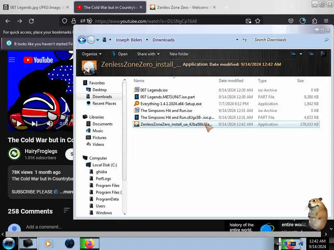Select Downloads in the address breadcrumb
Image resolution: width=334 pixels, height=250 pixels.
point(163,40)
